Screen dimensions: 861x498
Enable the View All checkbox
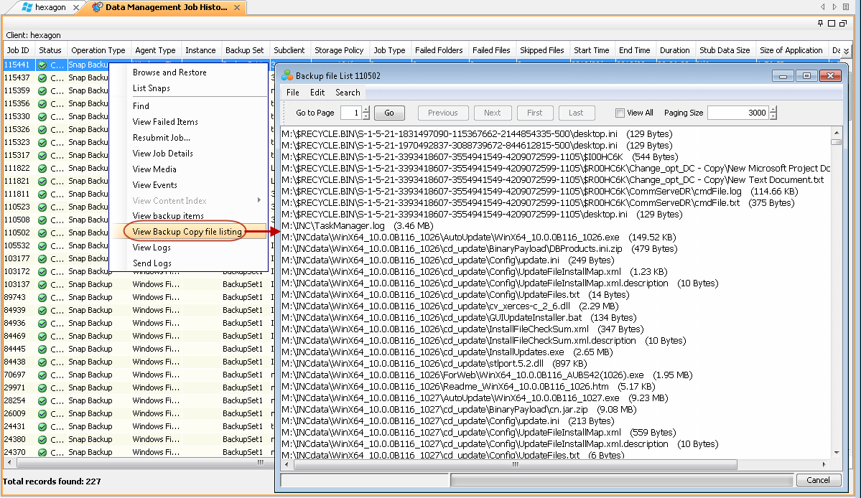point(620,112)
